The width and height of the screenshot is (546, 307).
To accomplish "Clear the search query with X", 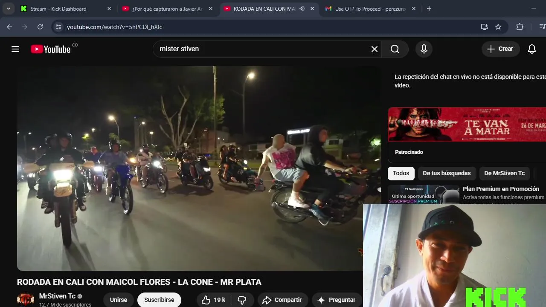I will click(x=375, y=49).
